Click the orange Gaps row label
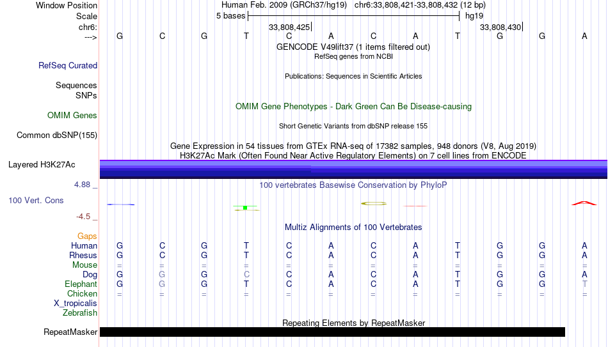Image resolution: width=608 pixels, height=347 pixels. [87, 236]
